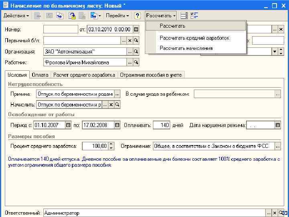The height and width of the screenshot is (217, 289).
Task: Clear the Первичный б/л field with X
Action: 130,41
